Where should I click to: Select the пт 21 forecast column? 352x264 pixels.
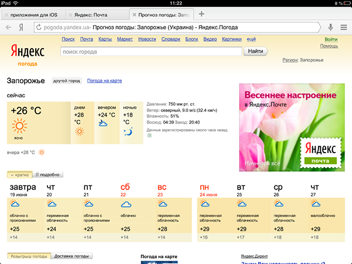(100, 212)
